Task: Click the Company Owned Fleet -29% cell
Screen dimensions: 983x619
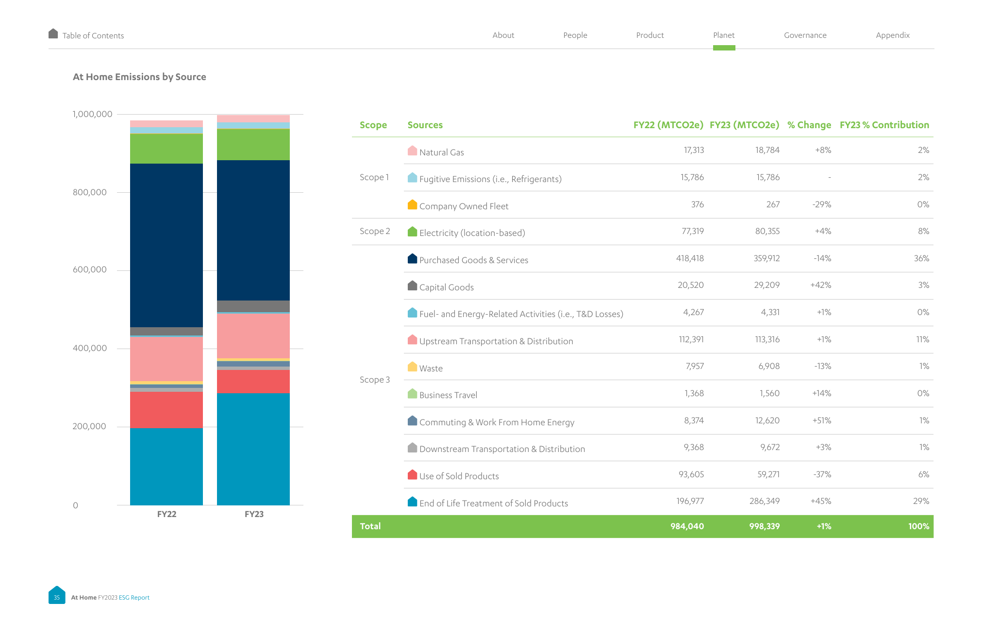Action: (x=822, y=204)
